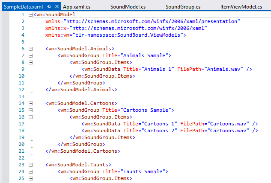271x183 pixels.
Task: Pin the SampleData.xaml tab
Action: click(x=49, y=7)
